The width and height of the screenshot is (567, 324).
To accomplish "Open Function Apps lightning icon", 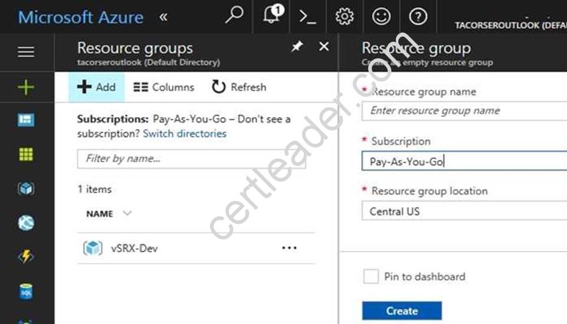I will (26, 256).
